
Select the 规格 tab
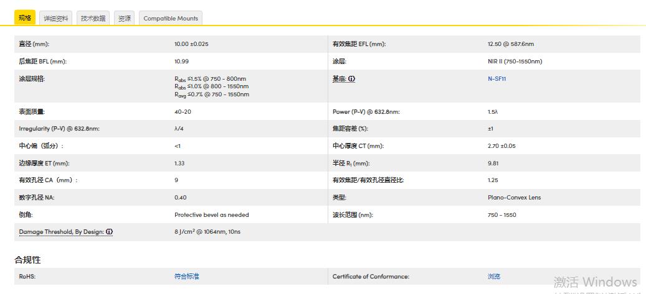tap(25, 18)
